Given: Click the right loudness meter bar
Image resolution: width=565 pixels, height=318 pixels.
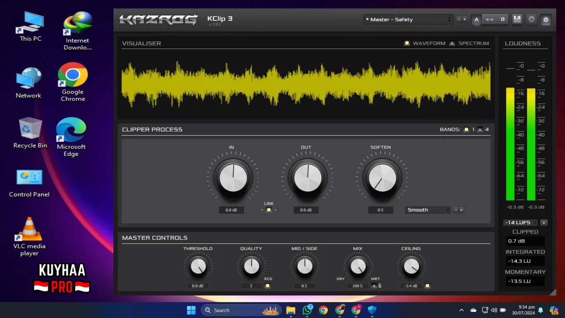Looking at the screenshot, I should pyautogui.click(x=531, y=144).
